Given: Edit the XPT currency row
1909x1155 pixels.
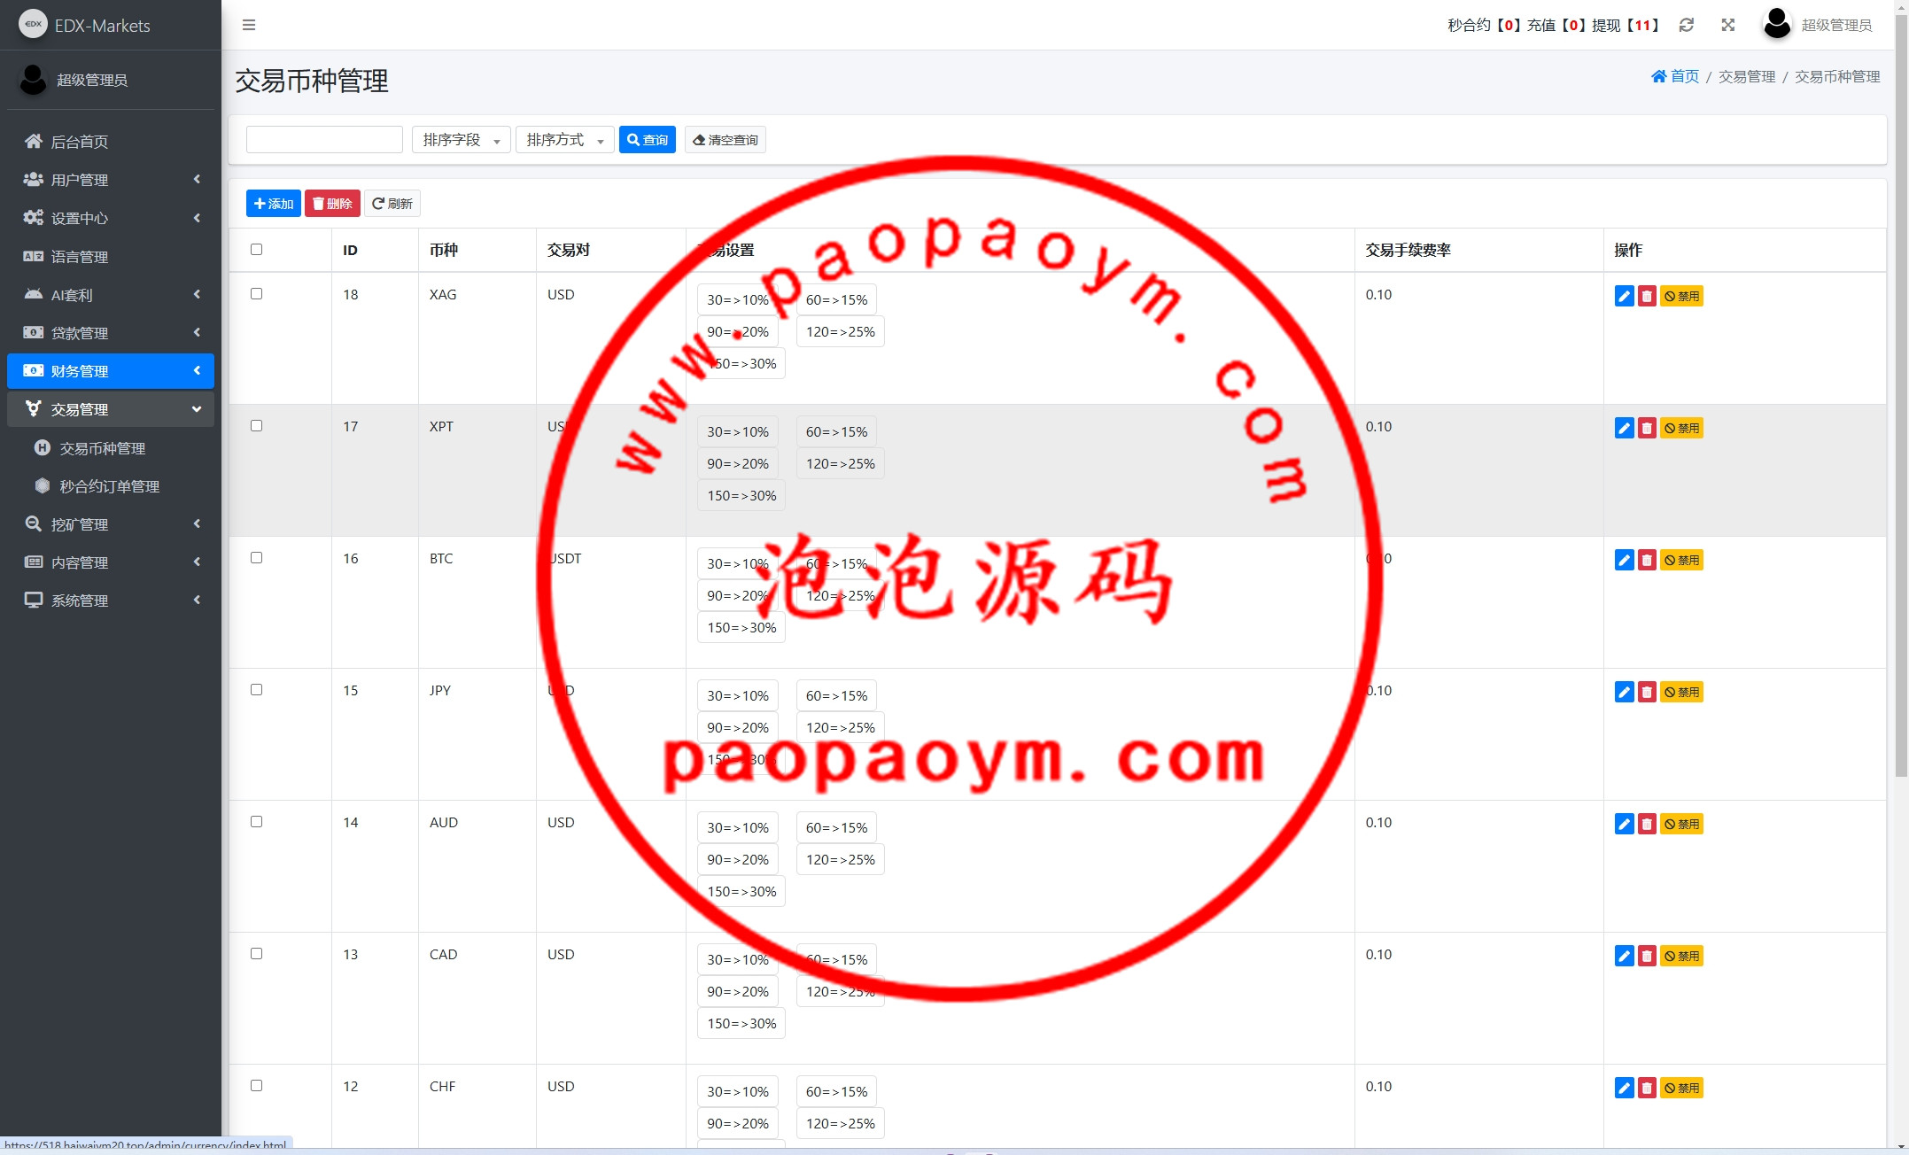Looking at the screenshot, I should (x=1624, y=428).
